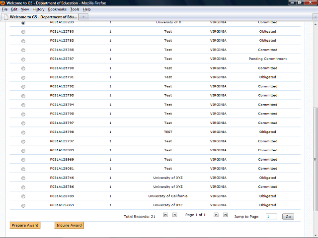Click award number P031A128989
This screenshot has width=318, height=238.
click(62, 150)
